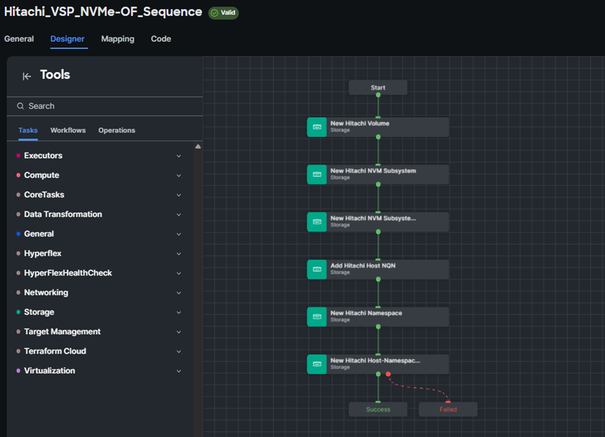605x437 pixels.
Task: Click the Failed end node
Action: coord(448,409)
